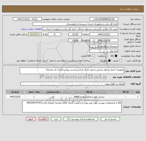Click the price validity date 1401/12/28

[104, 40]
